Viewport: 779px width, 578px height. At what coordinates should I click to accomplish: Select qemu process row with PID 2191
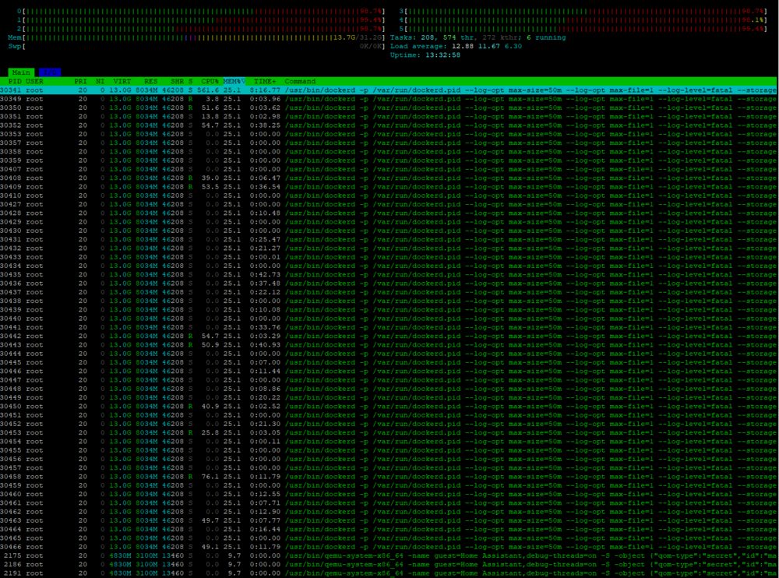[389, 573]
